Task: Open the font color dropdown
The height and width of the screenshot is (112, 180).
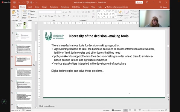Action: 70,16
